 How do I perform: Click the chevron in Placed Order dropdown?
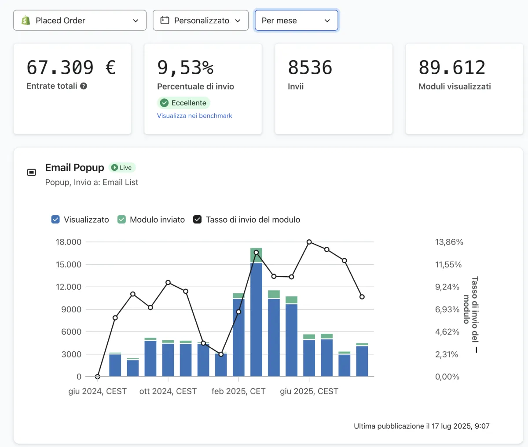136,21
